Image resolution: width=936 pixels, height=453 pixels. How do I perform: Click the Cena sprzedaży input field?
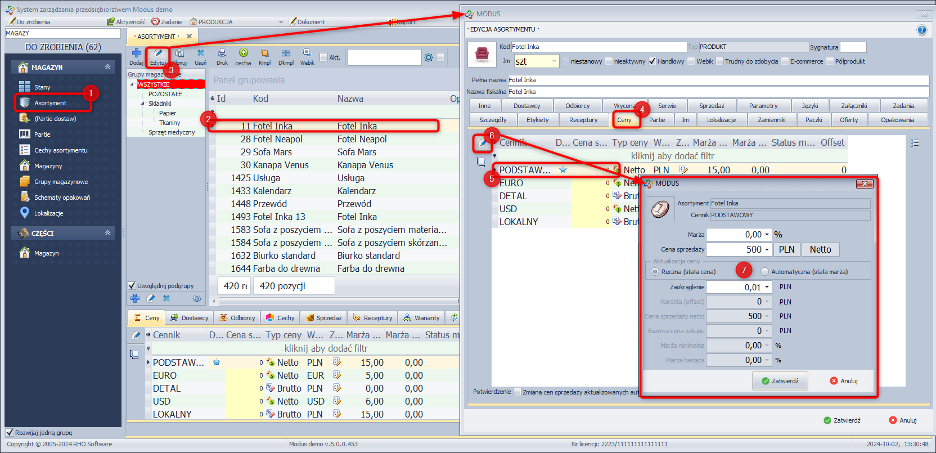tap(734, 249)
